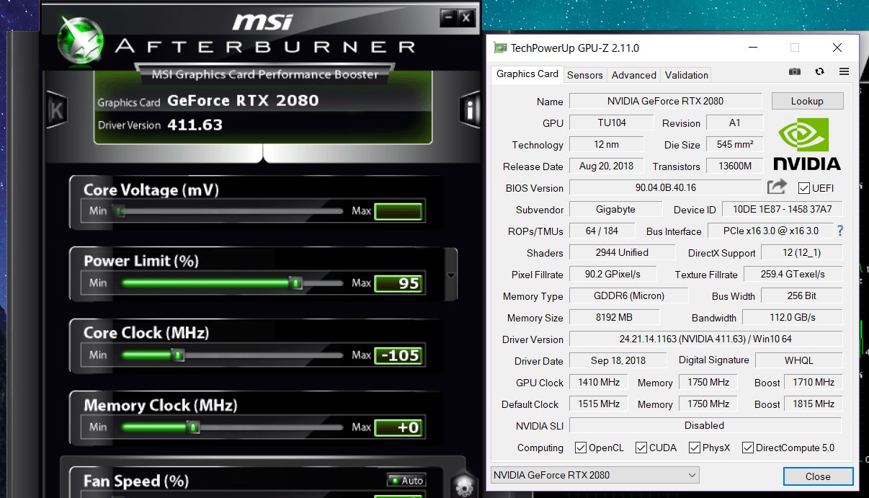Click the Driver Version field in GPU-Z

coord(705,339)
